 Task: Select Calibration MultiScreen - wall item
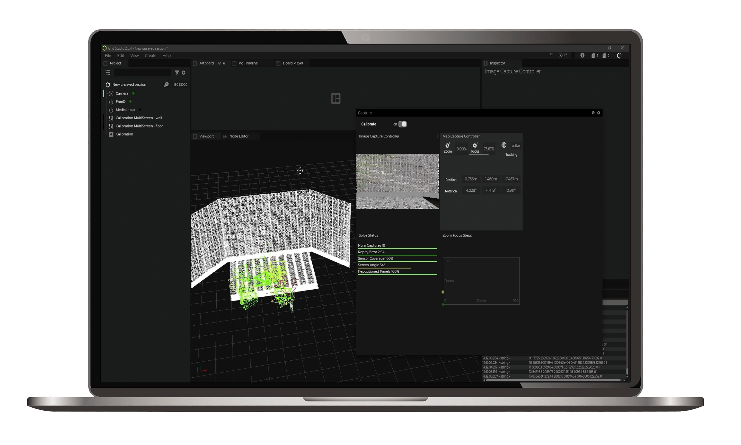coord(138,118)
